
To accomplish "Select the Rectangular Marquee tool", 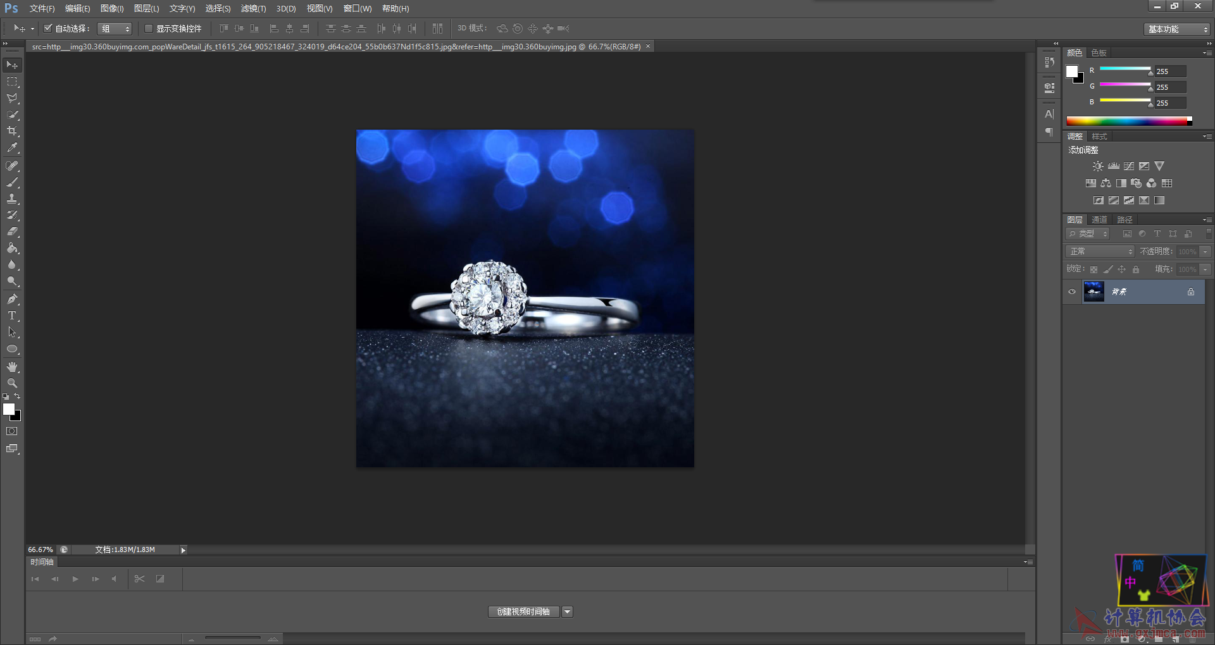I will click(x=12, y=82).
